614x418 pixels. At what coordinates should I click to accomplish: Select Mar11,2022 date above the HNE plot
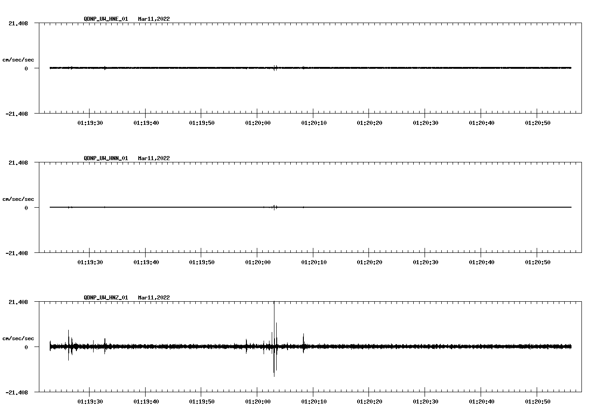click(x=154, y=19)
